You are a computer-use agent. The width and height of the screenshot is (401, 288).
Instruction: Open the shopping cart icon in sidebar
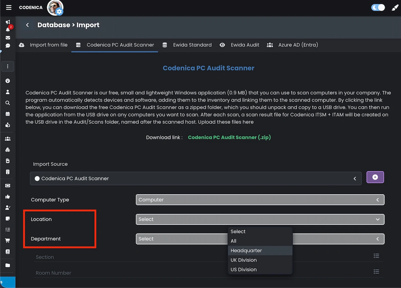[x=7, y=240]
